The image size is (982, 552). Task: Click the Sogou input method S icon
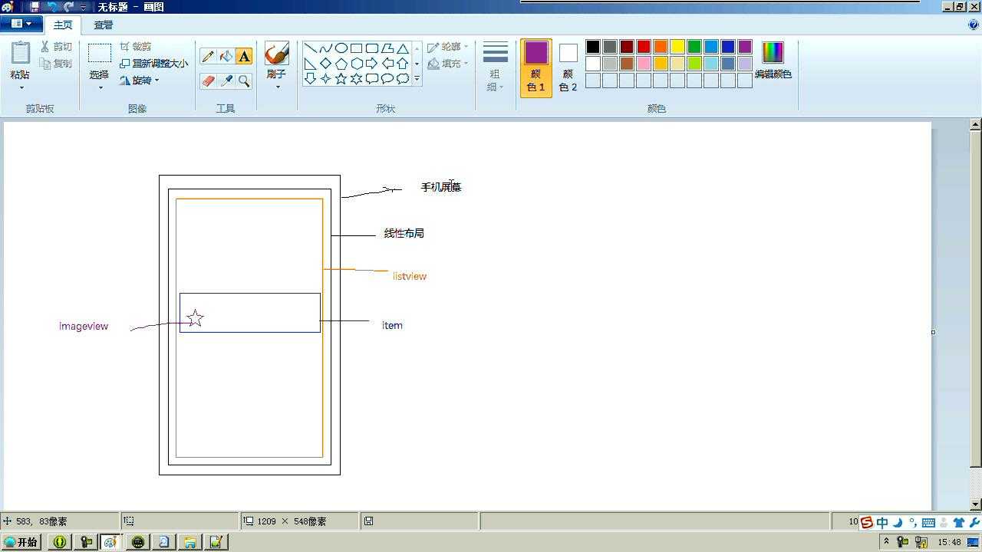[x=867, y=523]
